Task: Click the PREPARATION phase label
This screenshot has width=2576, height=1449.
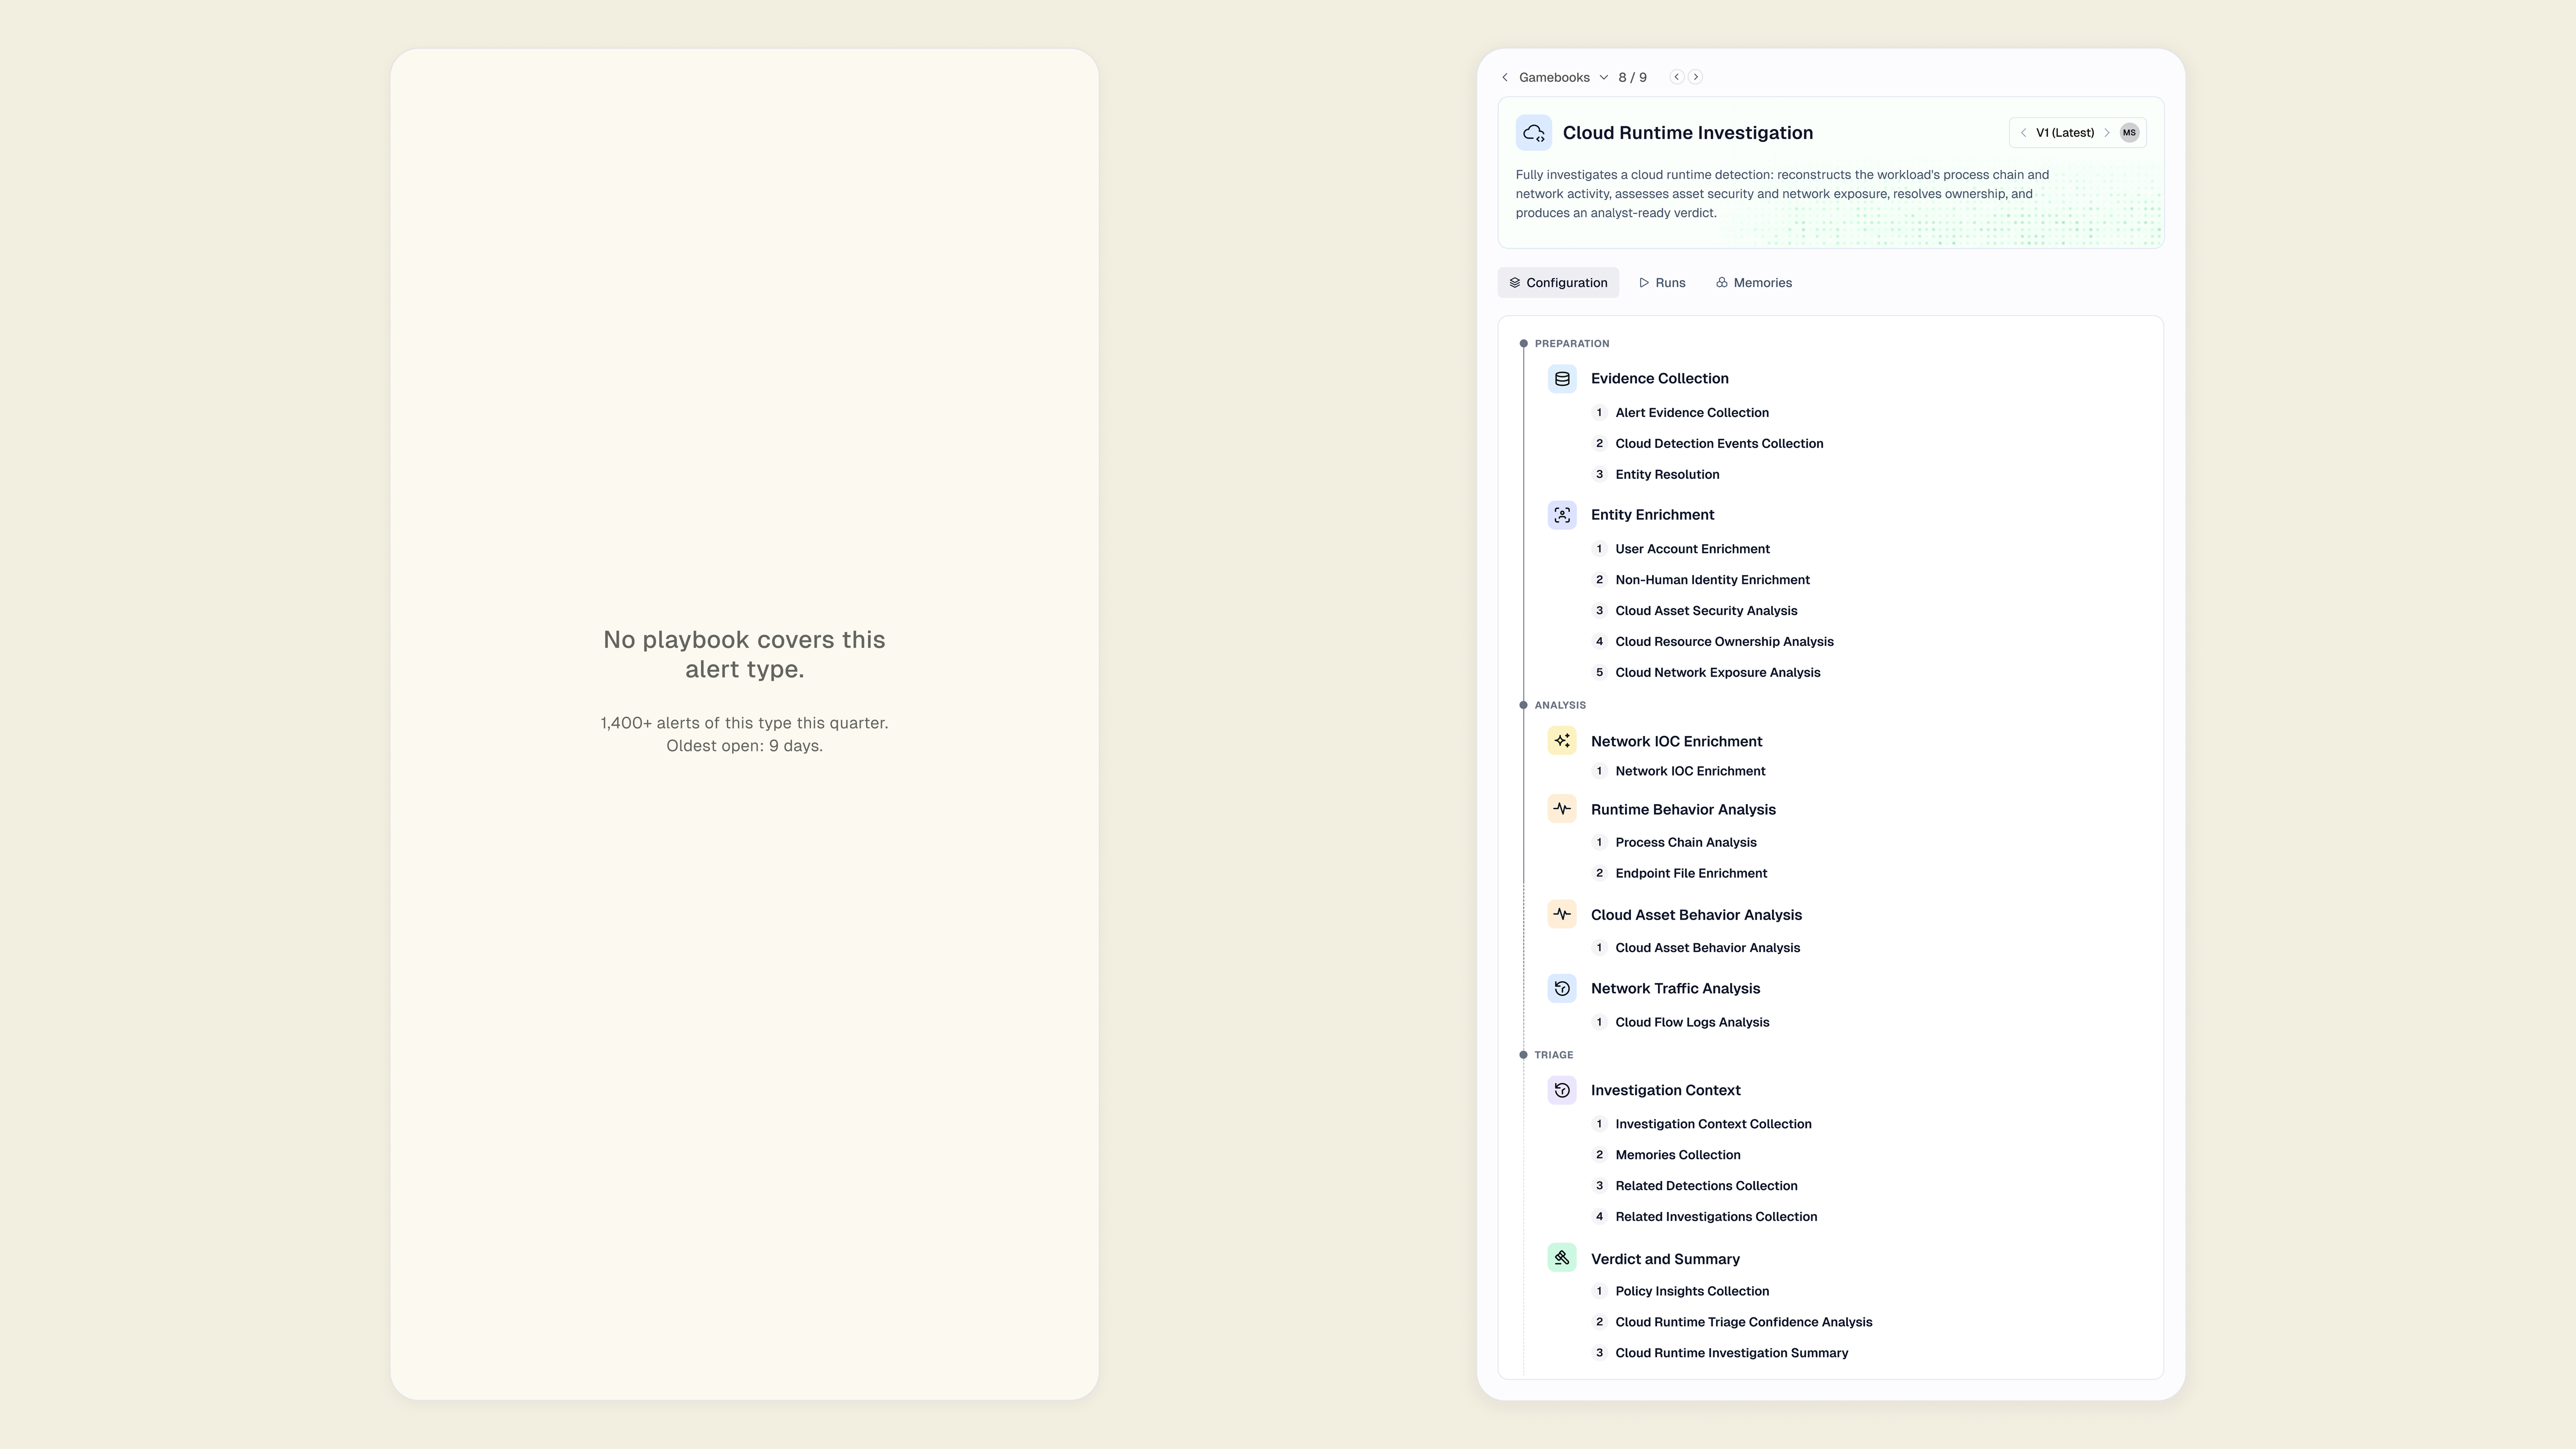Action: coord(1572,344)
